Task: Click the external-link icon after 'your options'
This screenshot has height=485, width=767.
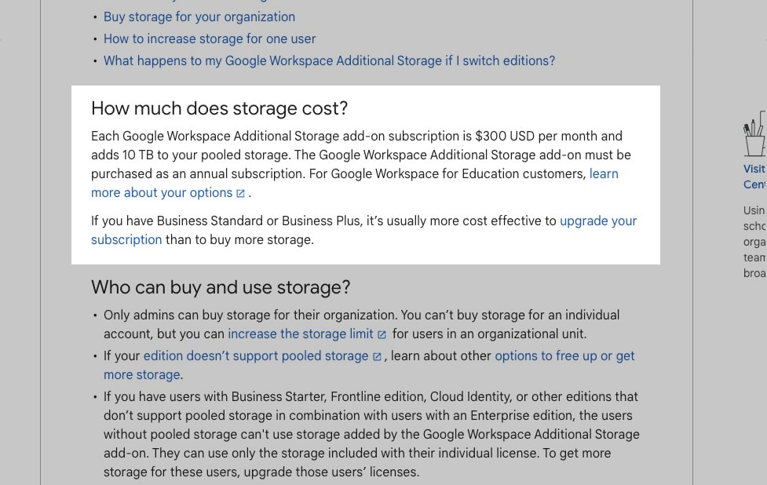Action: 241,193
